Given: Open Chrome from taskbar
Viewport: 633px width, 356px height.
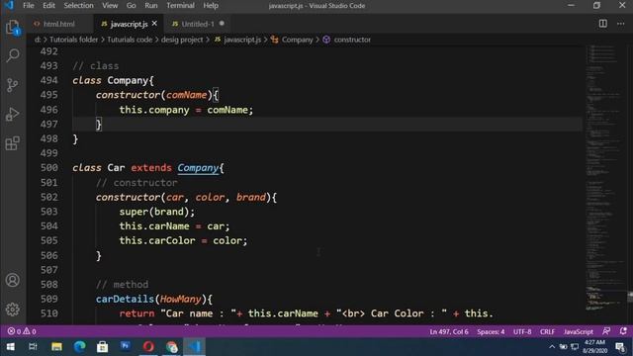Looking at the screenshot, I should [x=171, y=347].
